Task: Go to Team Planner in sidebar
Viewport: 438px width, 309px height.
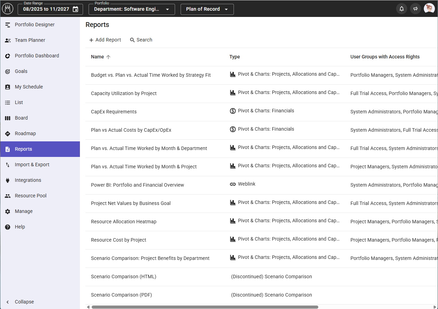Action: pos(30,40)
